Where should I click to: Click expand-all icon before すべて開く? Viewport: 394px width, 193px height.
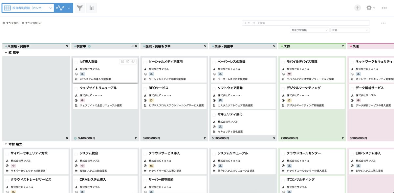(4, 23)
